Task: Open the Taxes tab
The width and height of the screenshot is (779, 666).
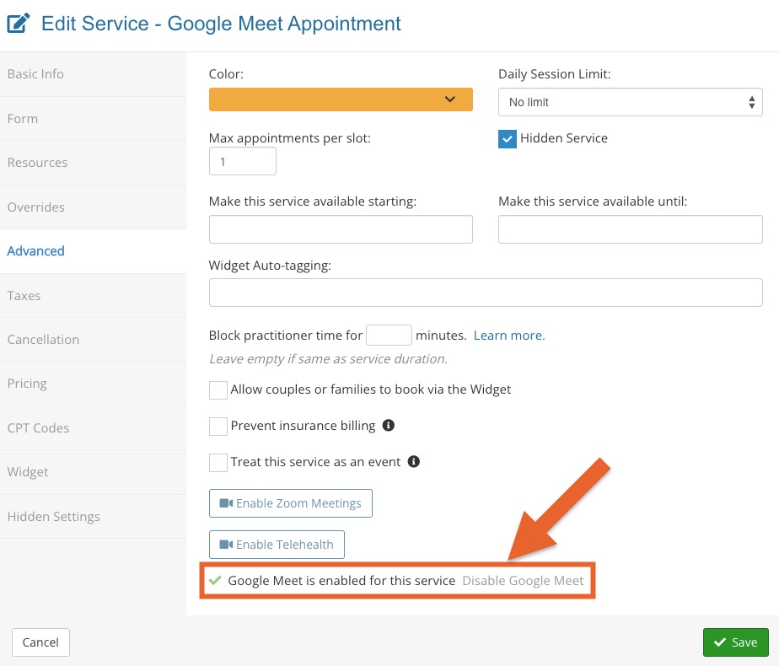Action: (x=93, y=296)
